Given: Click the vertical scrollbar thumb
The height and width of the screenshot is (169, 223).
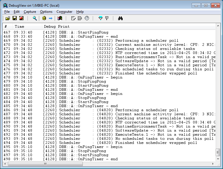Looking at the screenshot, I should tap(218, 153).
